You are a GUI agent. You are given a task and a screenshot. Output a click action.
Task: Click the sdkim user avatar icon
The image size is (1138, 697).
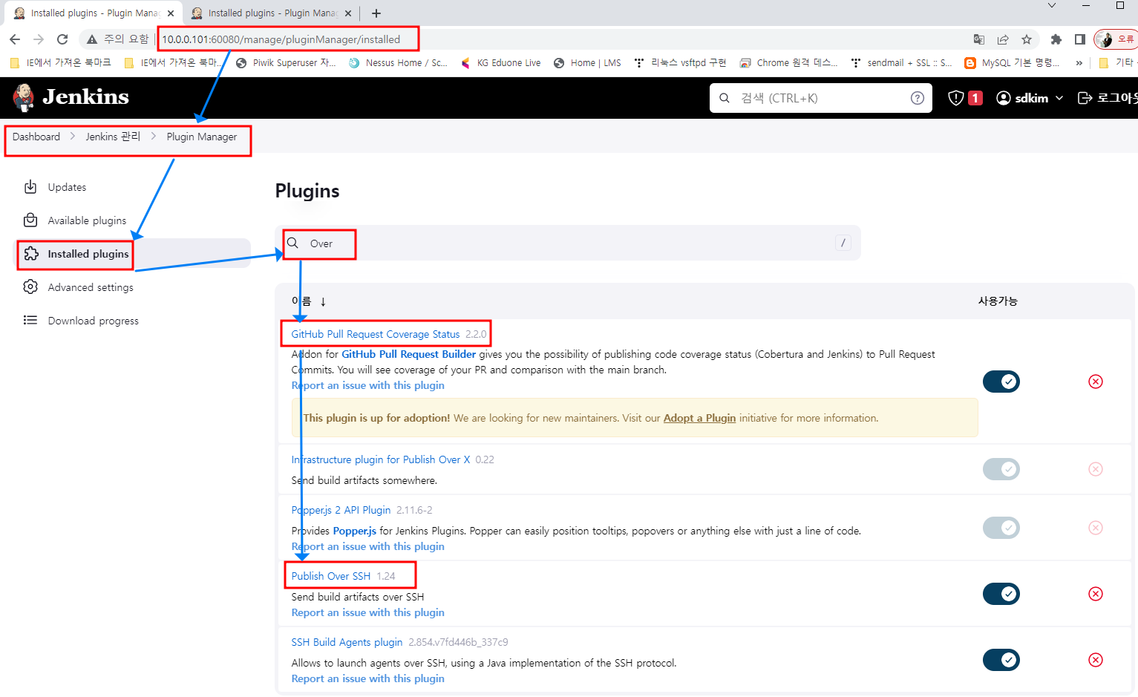[x=1004, y=98]
